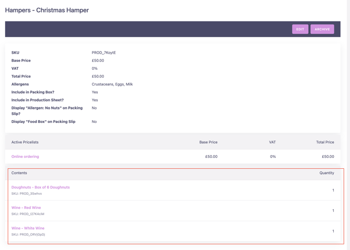Viewport: 350px width, 250px height.
Task: Click the Allergens value Crustaceans, Eggs, Milk
Action: point(112,84)
